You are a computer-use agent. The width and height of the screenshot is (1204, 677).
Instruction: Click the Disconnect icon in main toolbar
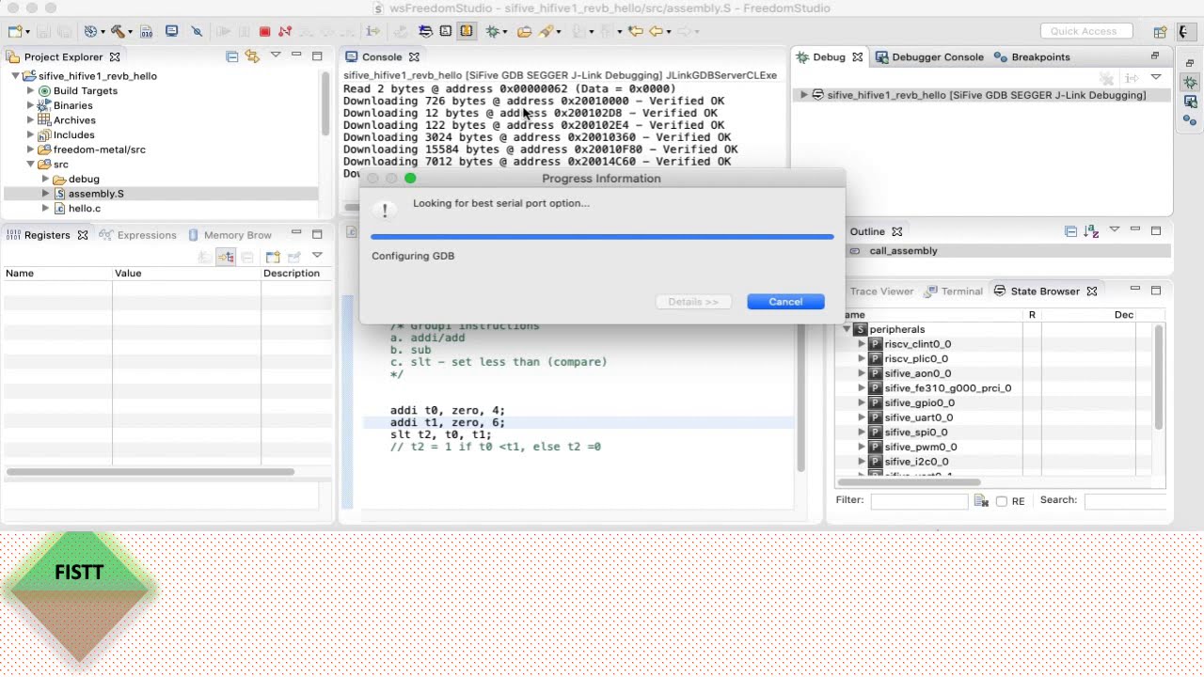tap(285, 31)
